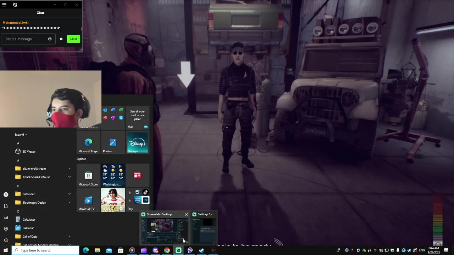The height and width of the screenshot is (255, 454).
Task: Open Pictures from Start side rail
Action: click(6, 217)
